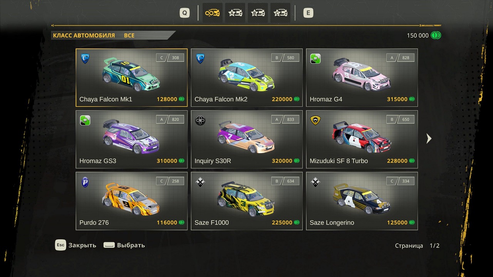Select the all car classes filter icon

click(213, 13)
